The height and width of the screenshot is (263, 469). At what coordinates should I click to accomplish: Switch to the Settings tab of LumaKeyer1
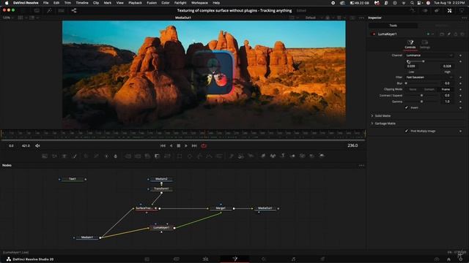425,44
